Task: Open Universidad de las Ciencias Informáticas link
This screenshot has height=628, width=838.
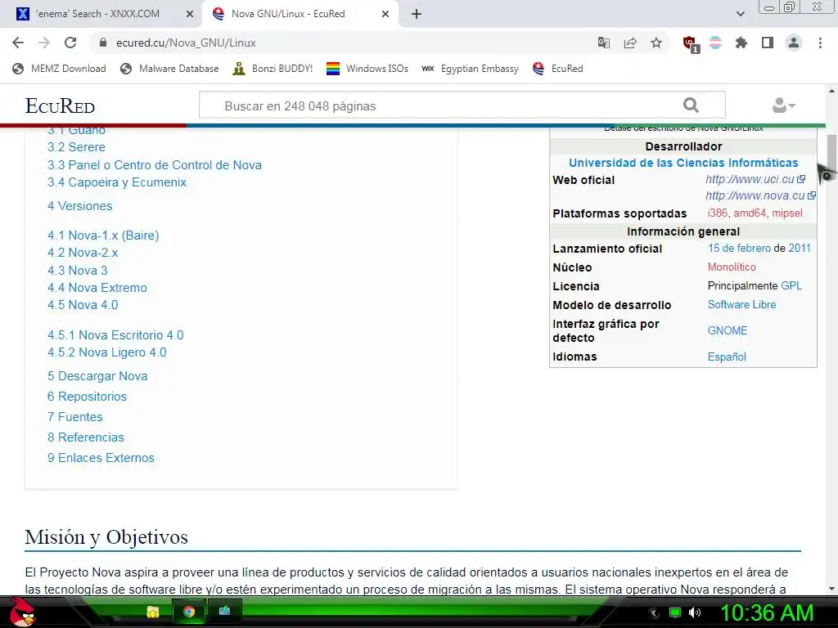Action: click(683, 163)
